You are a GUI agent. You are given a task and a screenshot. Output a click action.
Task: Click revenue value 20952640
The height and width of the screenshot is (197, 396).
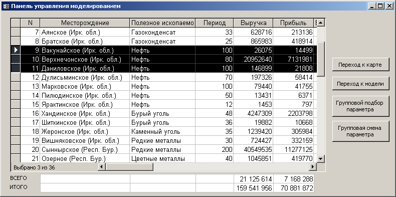(253, 59)
